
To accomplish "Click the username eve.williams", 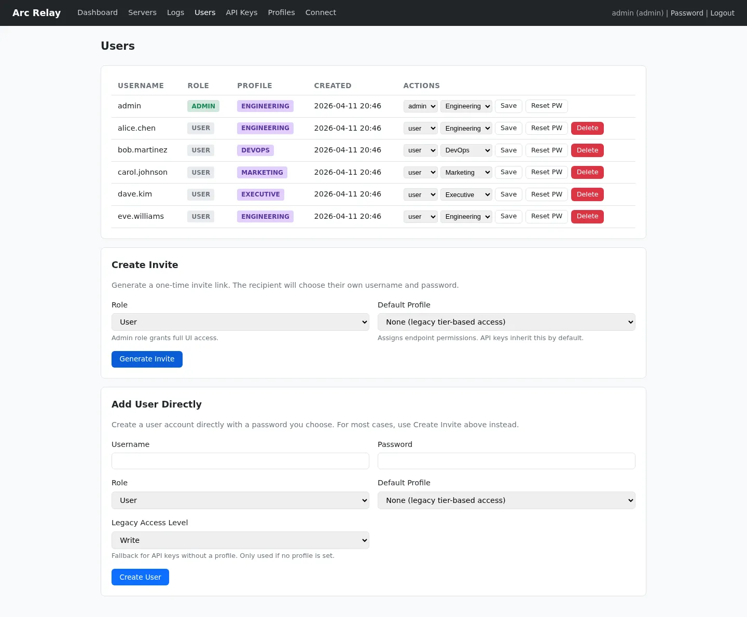I will coord(141,216).
